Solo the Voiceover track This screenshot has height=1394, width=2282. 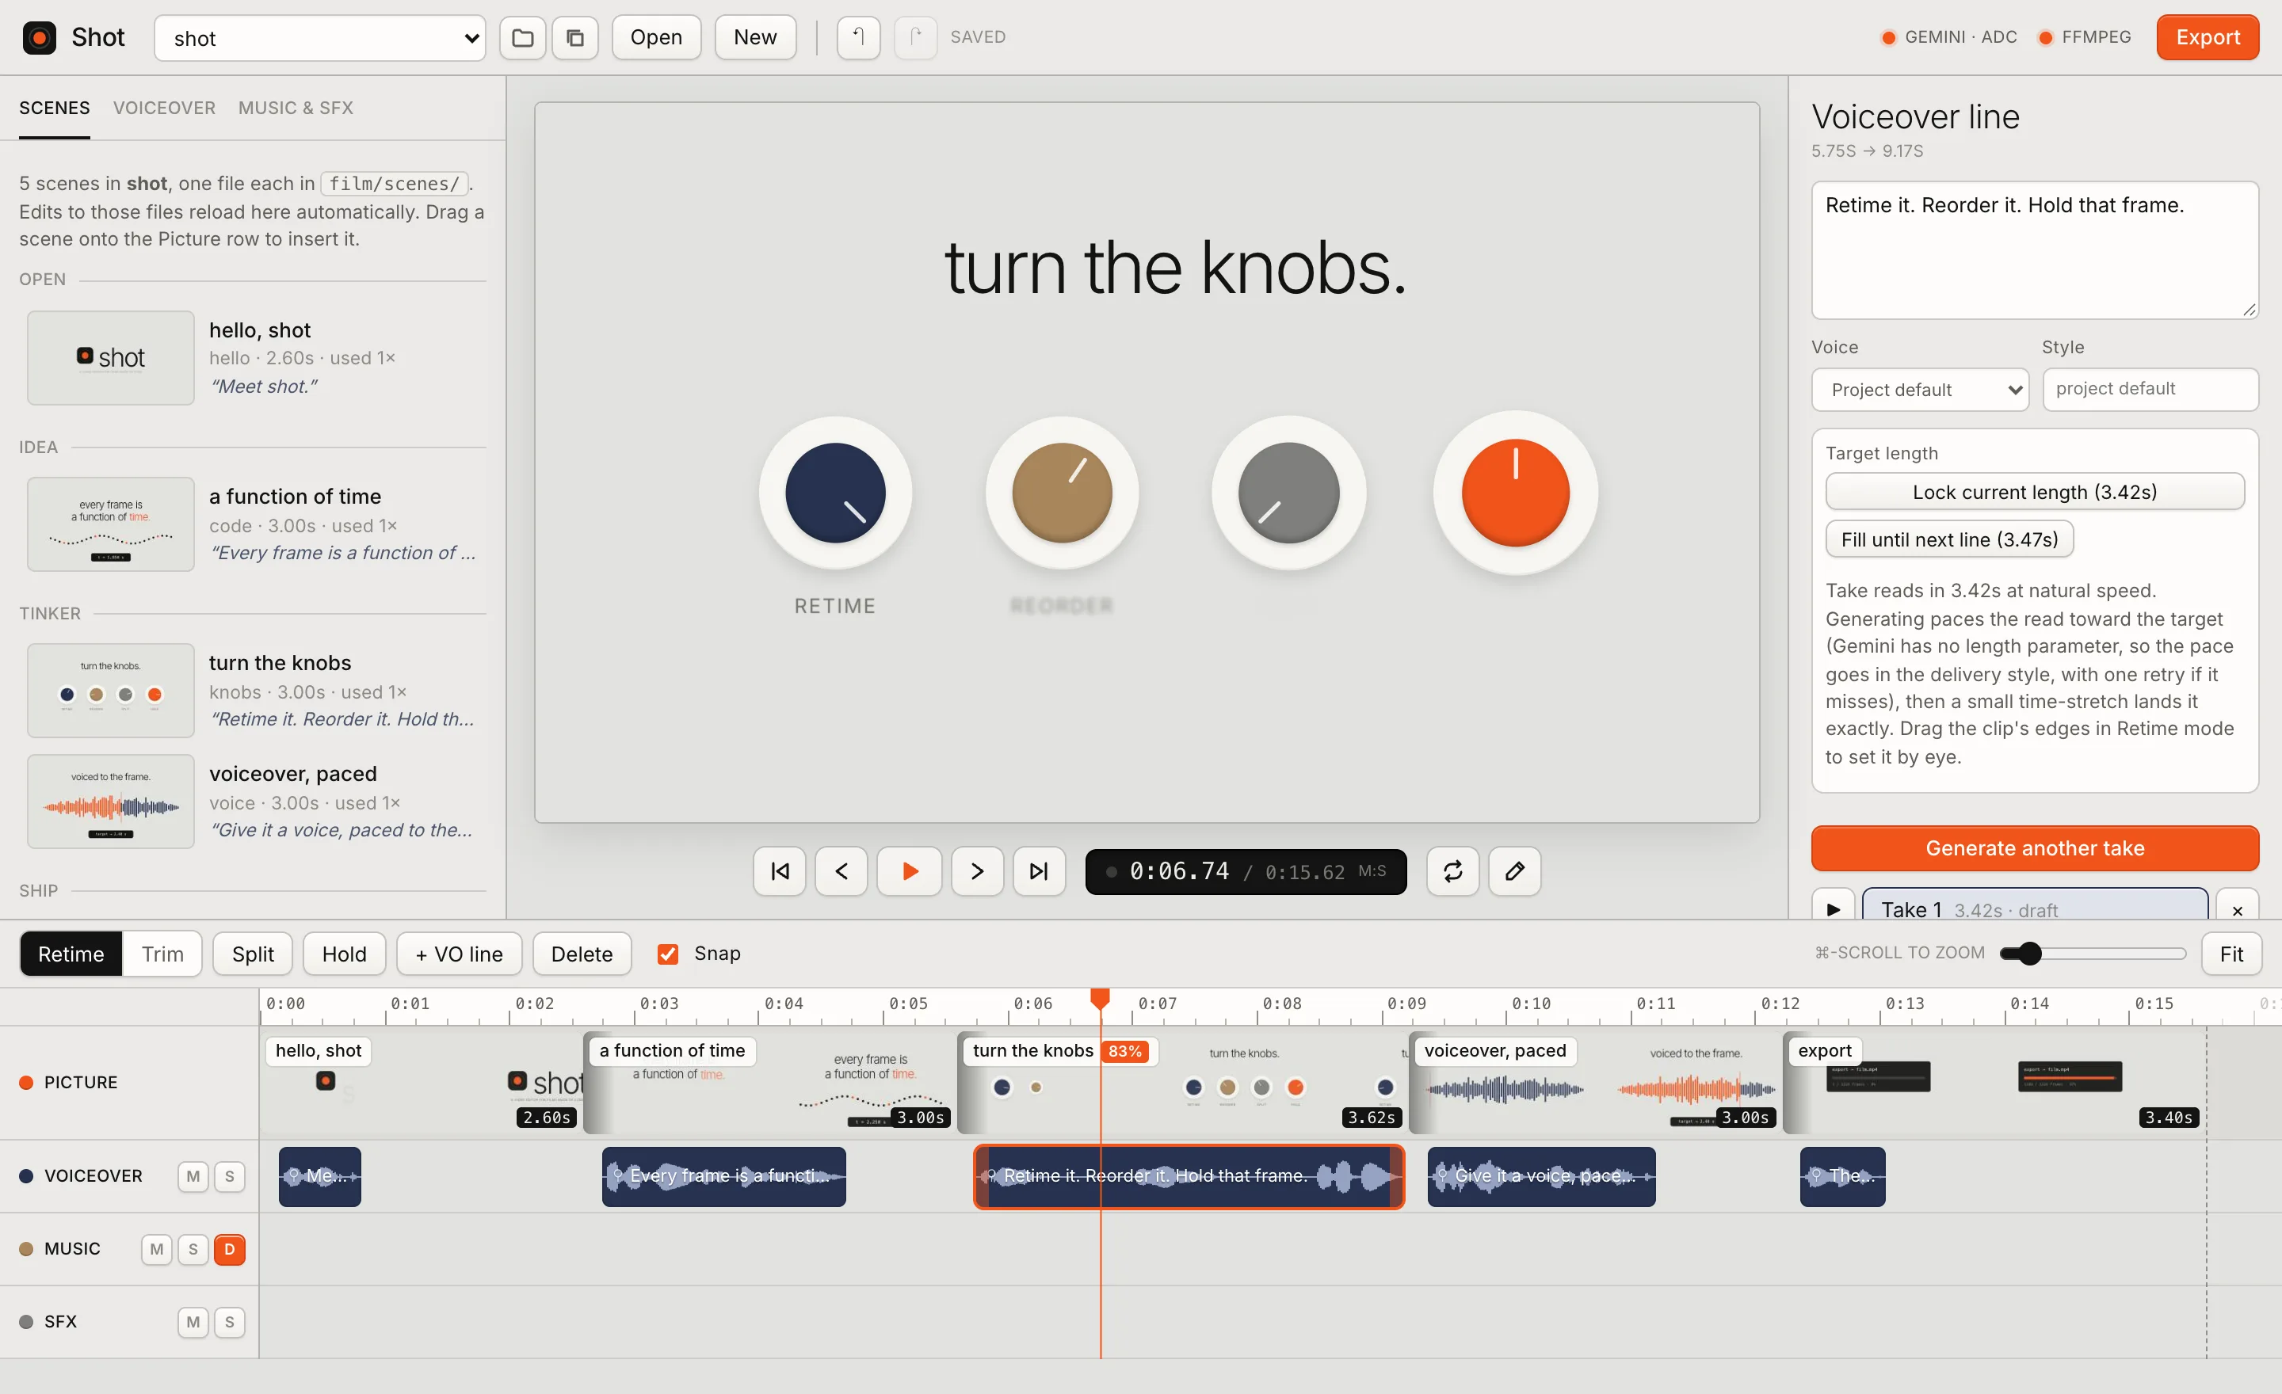(x=230, y=1176)
